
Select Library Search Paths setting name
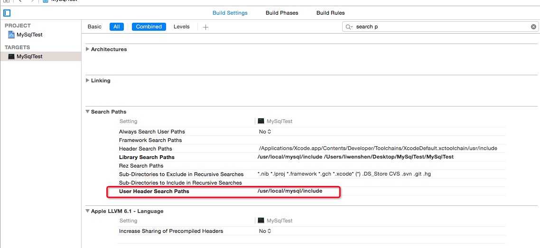(147, 157)
